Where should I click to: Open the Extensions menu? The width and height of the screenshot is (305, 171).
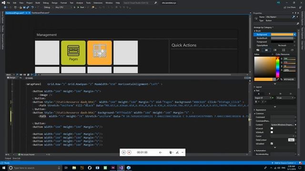pyautogui.click(x=98, y=3)
